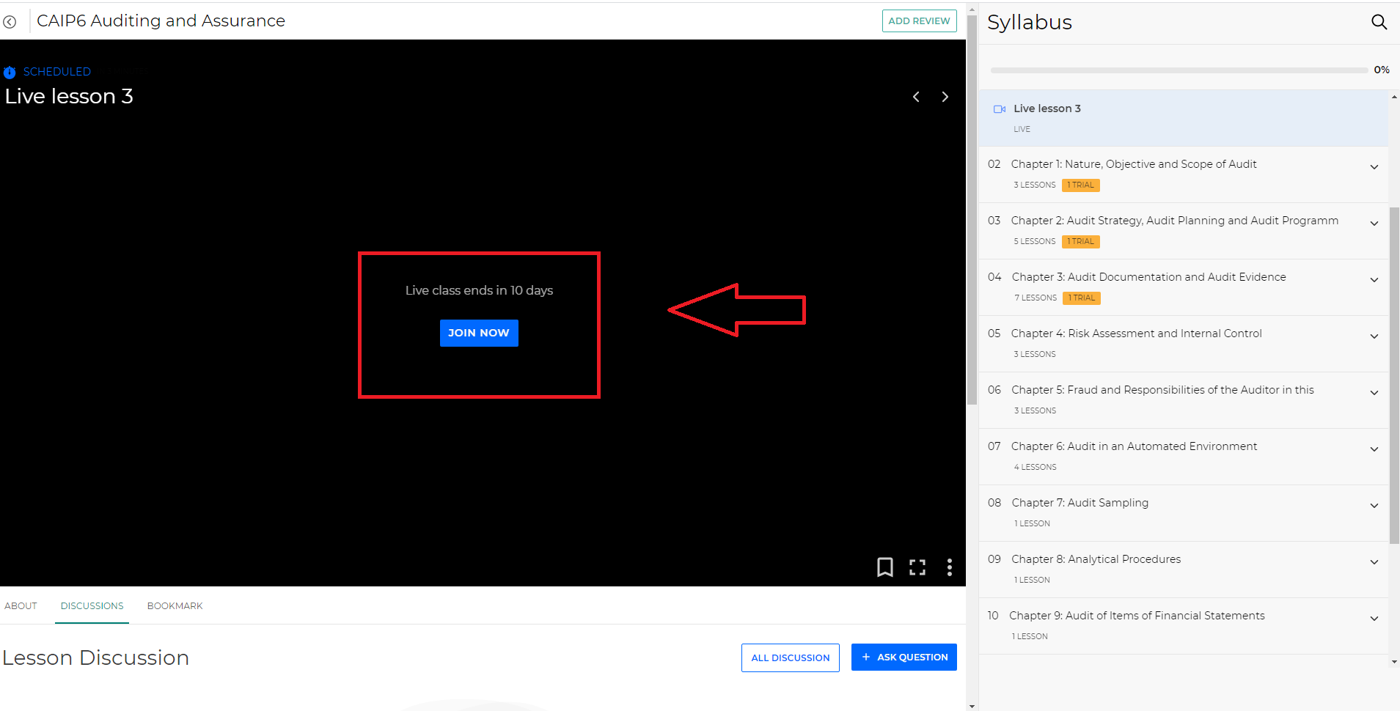Click the 'Syllabus' heading
The height and width of the screenshot is (711, 1400).
[x=1029, y=22]
